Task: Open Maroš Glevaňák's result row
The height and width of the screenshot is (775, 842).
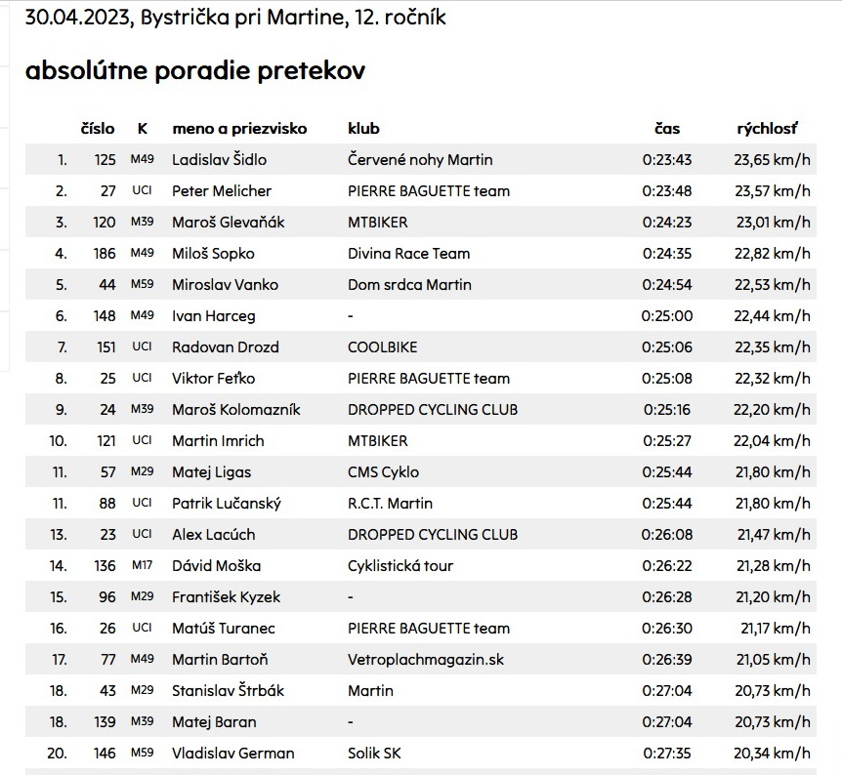Action: (228, 222)
